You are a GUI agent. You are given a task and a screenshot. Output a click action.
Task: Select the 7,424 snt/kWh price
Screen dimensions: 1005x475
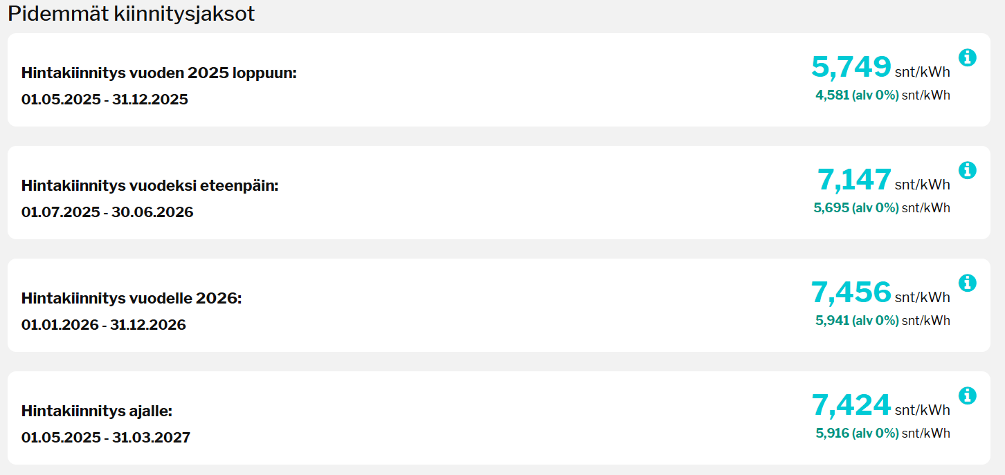click(851, 405)
